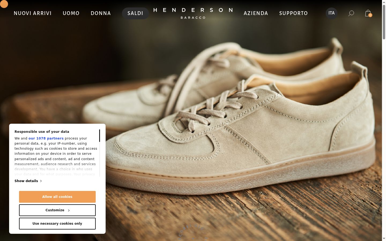Open the Supporto menu

click(294, 13)
